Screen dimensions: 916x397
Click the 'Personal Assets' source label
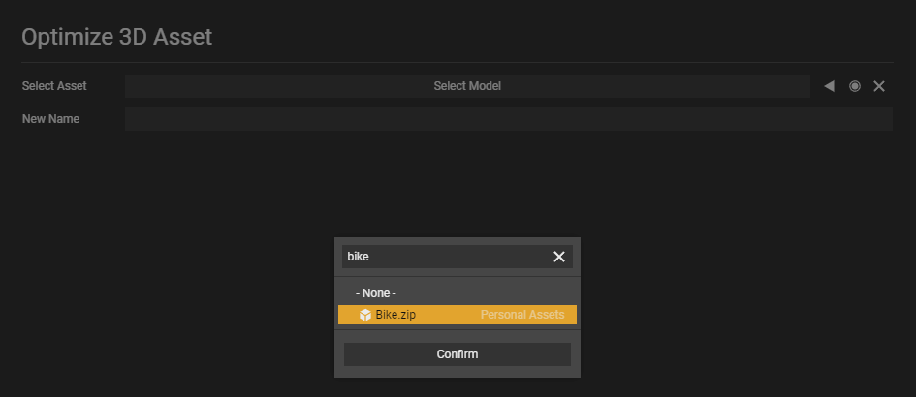click(522, 315)
